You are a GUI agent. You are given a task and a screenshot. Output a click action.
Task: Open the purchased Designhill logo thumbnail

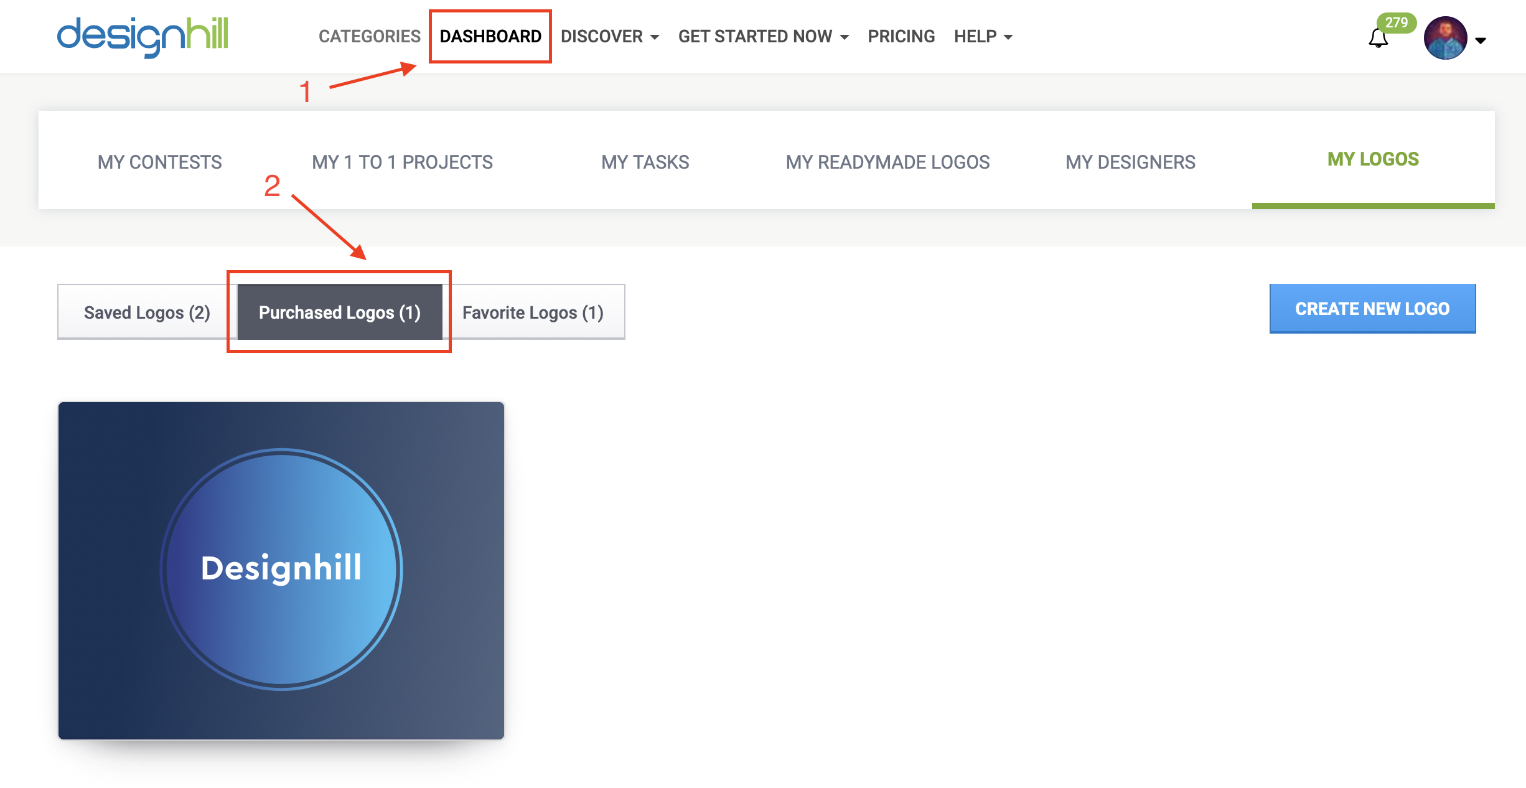point(281,570)
